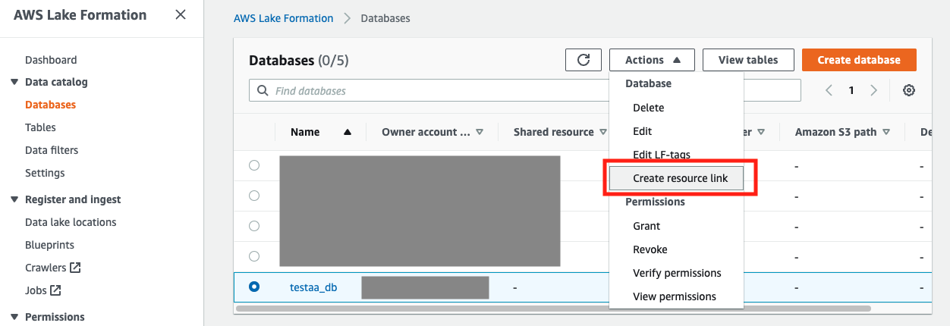Viewport: 950px width, 326px height.
Task: Refresh the databases list
Action: [584, 60]
